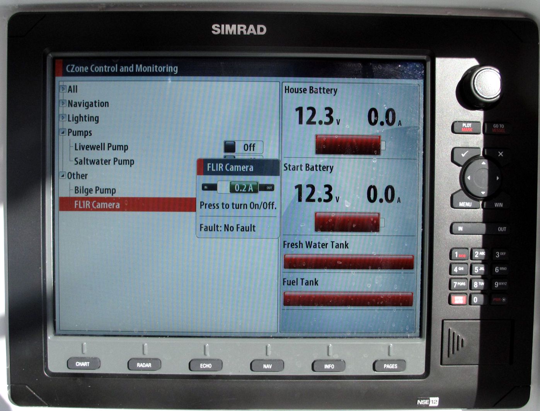Open the PAGES key

point(390,366)
